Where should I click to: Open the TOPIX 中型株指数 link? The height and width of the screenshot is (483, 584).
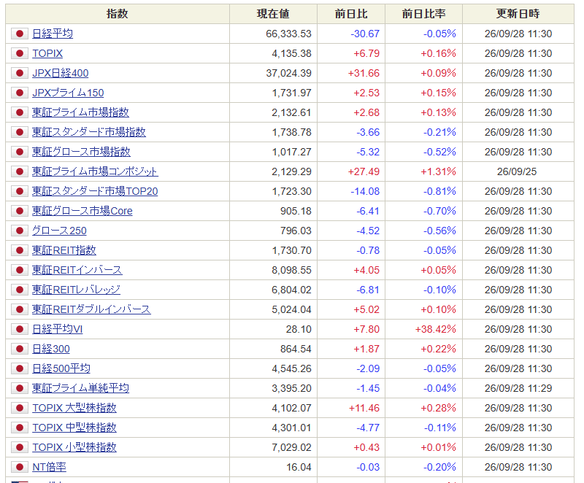74,428
